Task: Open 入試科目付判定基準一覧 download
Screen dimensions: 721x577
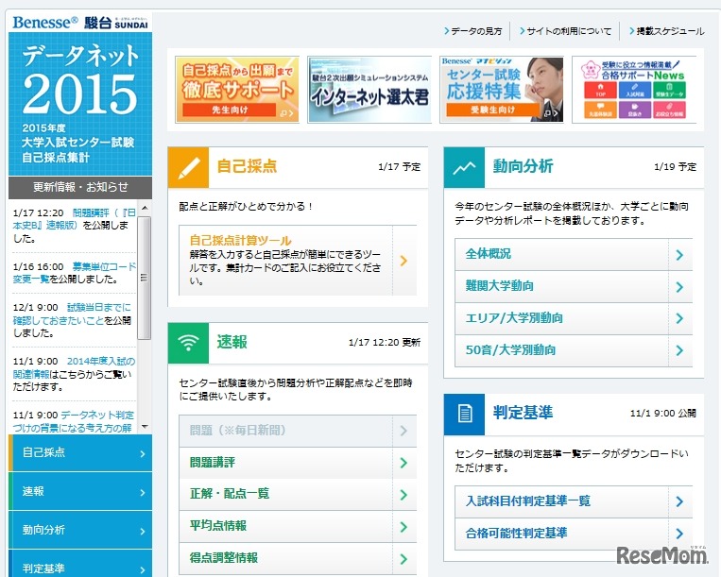Action: [574, 501]
